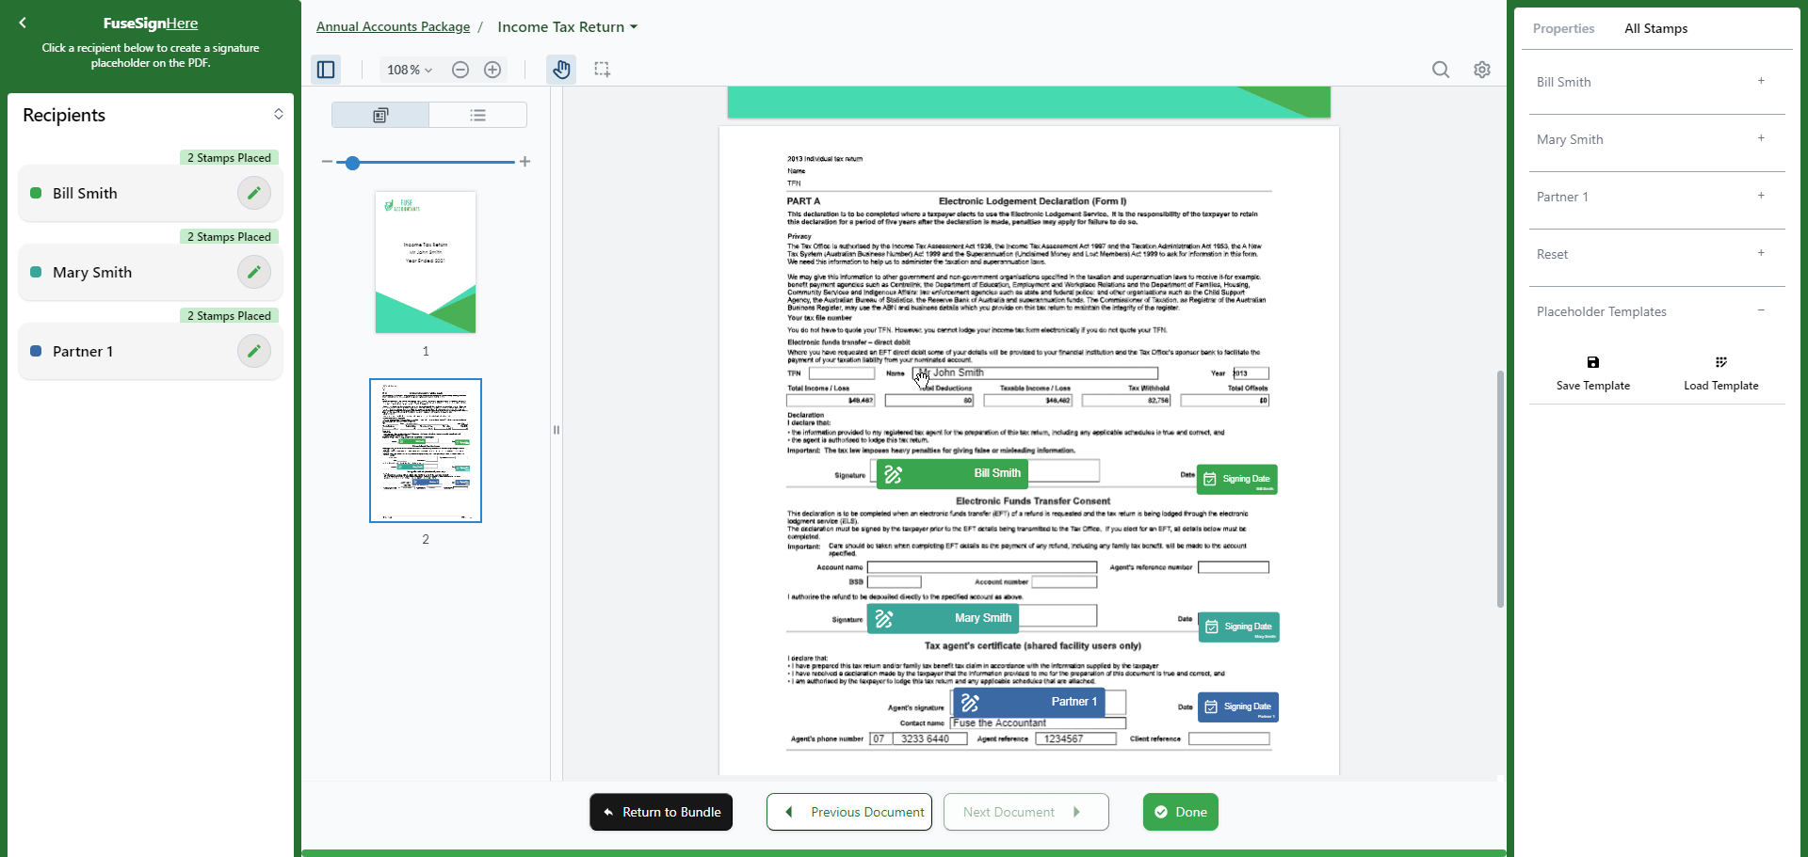Select the All Stamps tab
Screen dimensions: 1808x857
coord(1655,28)
